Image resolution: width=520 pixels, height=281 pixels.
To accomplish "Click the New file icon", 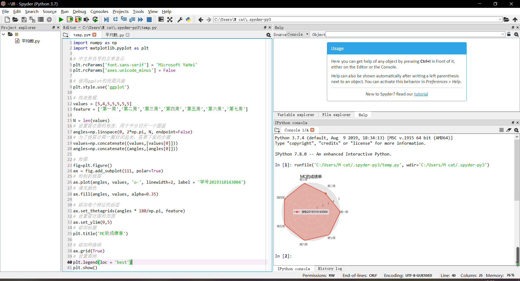I will 7,19.
